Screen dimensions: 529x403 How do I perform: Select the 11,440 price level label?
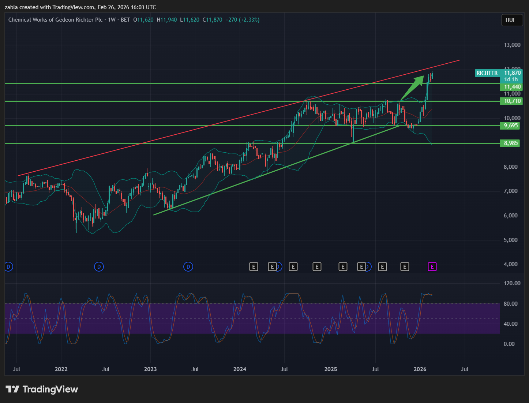coord(512,87)
